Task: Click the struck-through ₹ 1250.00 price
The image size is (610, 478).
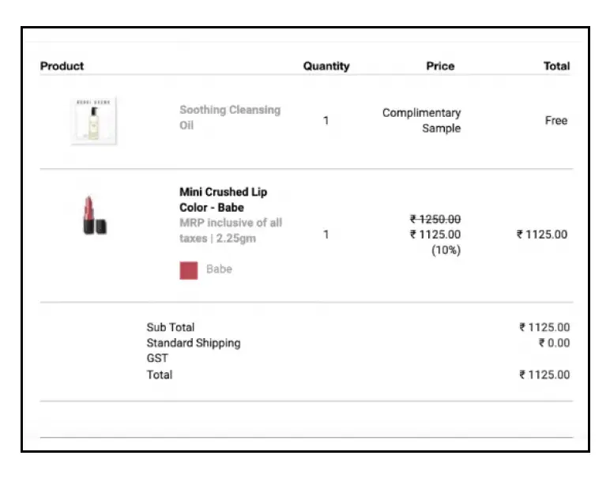Action: pos(435,220)
